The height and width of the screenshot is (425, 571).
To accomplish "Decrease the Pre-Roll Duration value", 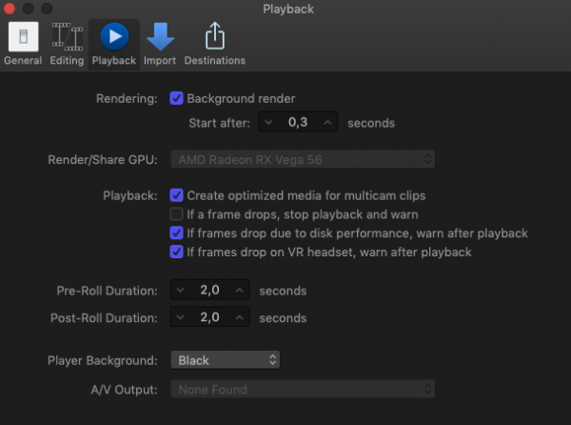I will (181, 291).
